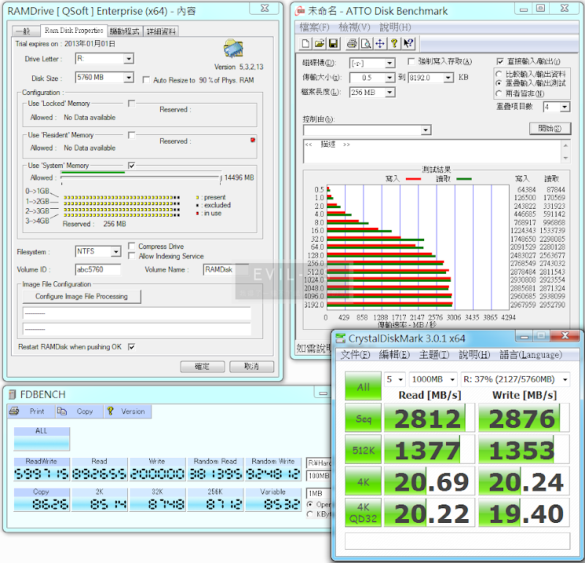Open the 0.5 transfer size start dropdown
The height and width of the screenshot is (563, 585).
(x=390, y=77)
